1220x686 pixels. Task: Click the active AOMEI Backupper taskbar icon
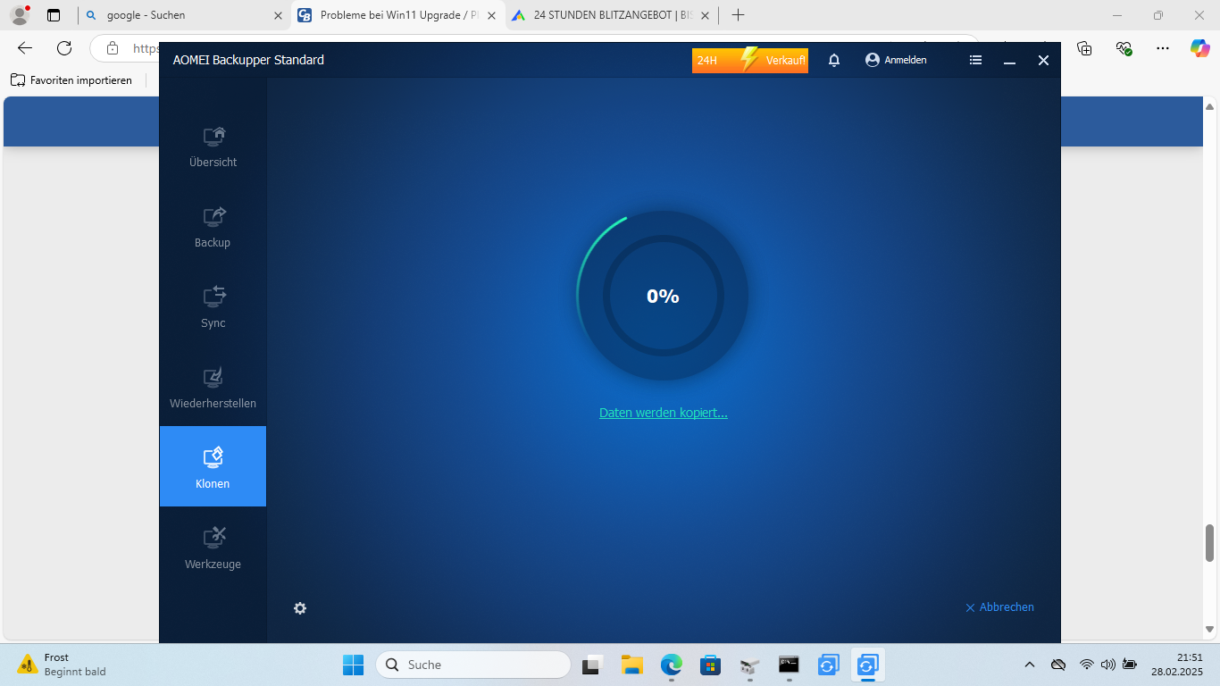[x=867, y=665]
